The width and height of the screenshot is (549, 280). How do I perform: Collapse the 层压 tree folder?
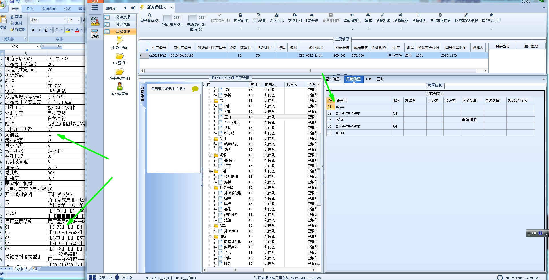(210, 101)
